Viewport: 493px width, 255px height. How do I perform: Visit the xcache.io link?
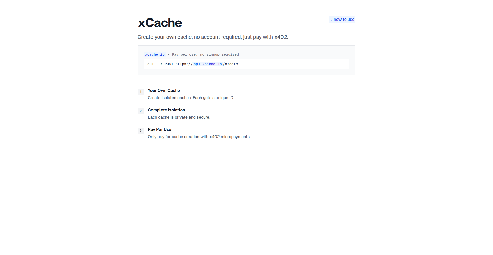pos(155,54)
